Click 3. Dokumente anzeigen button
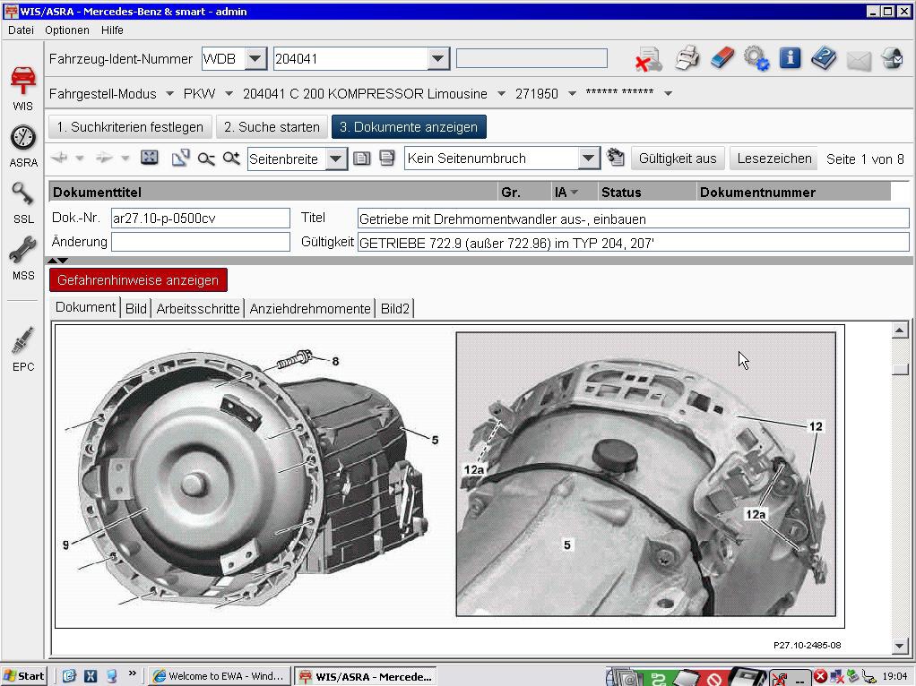Image resolution: width=916 pixels, height=686 pixels. (409, 126)
